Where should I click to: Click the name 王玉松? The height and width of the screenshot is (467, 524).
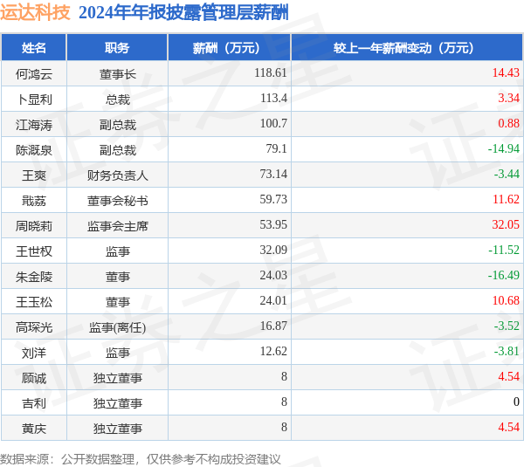(x=34, y=302)
